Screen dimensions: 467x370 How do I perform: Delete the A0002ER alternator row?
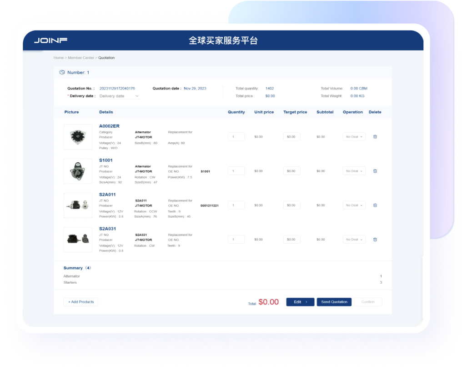tap(375, 137)
